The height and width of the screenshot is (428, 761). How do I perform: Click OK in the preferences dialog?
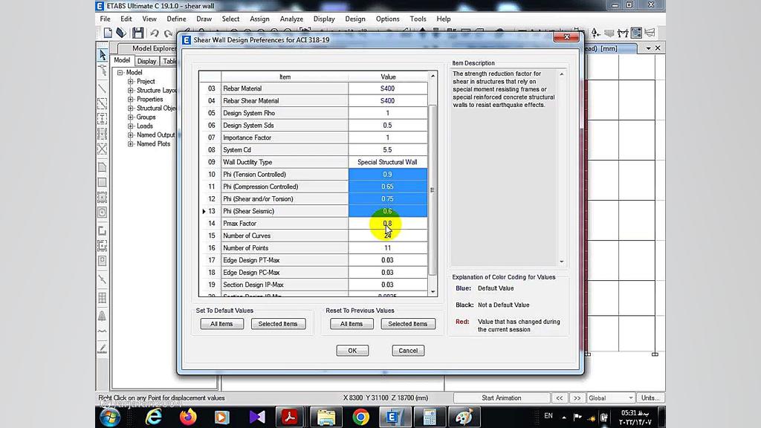tap(352, 351)
